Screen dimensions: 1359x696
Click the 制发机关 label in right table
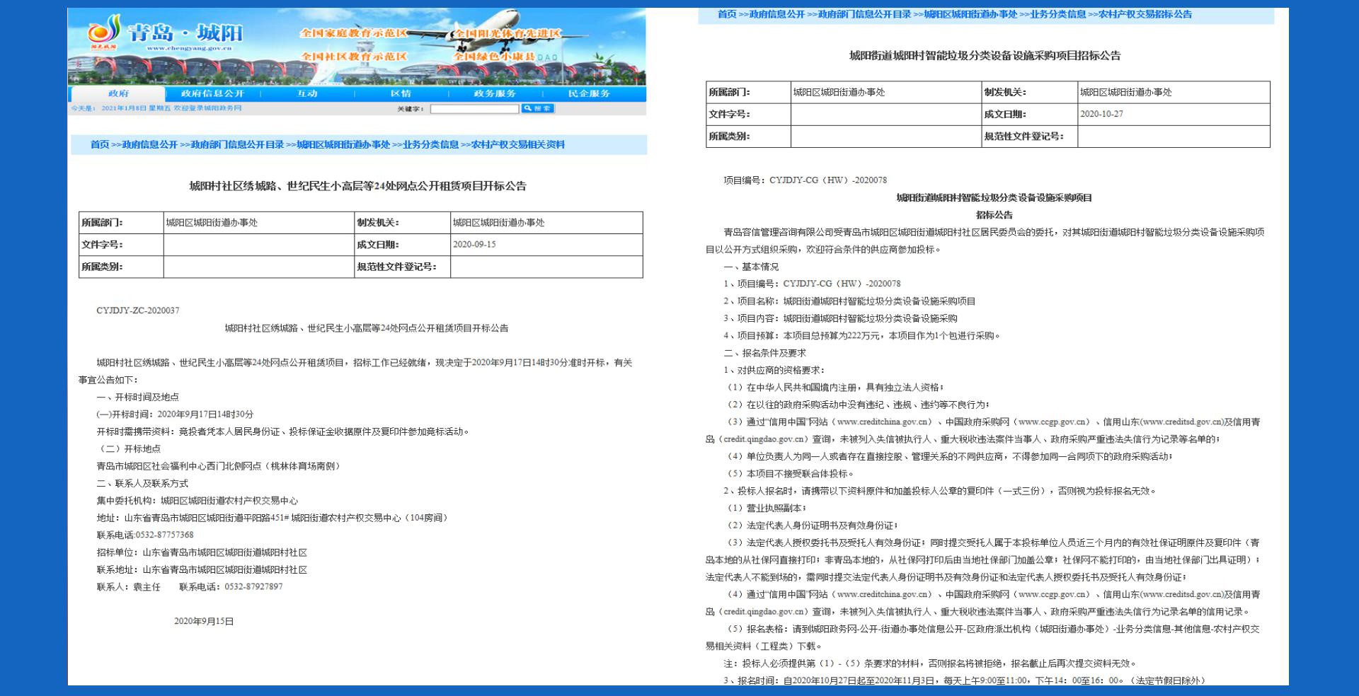click(1005, 92)
